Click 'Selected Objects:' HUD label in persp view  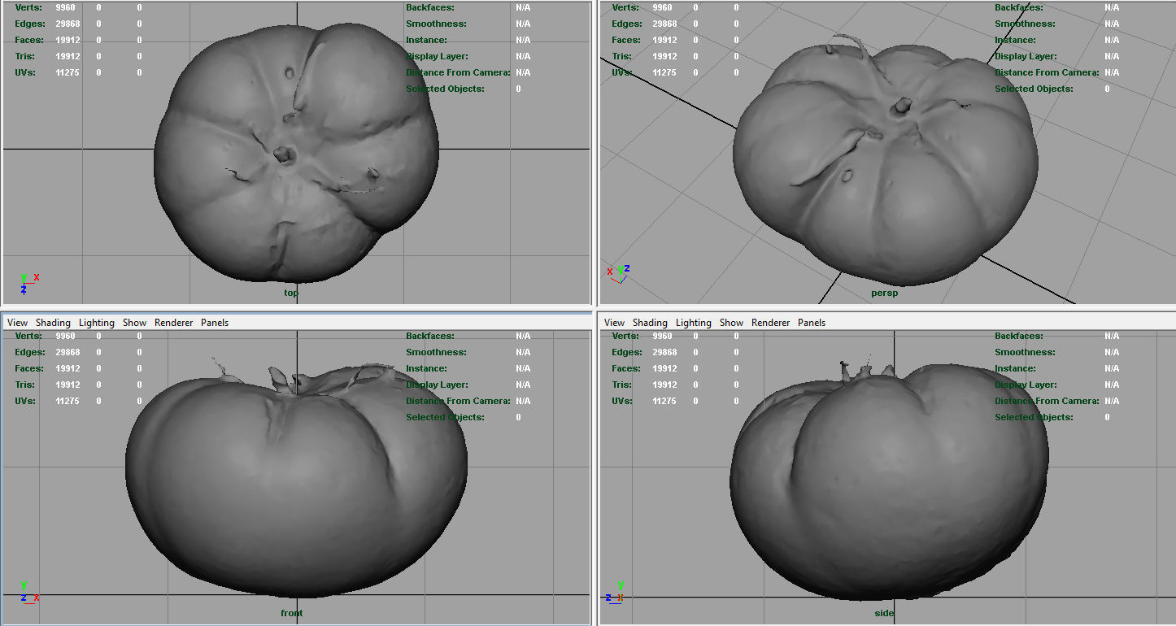pos(1034,89)
